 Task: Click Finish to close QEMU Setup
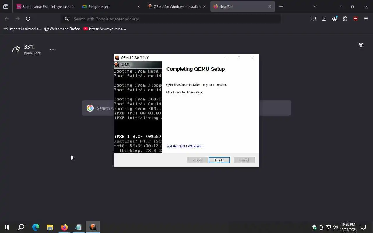tap(219, 160)
